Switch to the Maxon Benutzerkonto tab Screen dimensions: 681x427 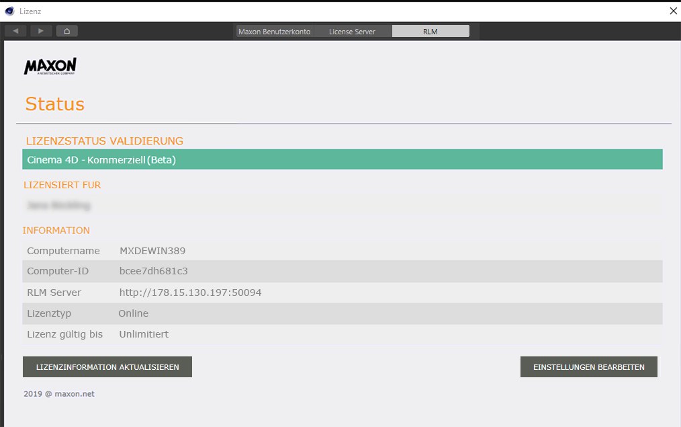click(x=274, y=32)
